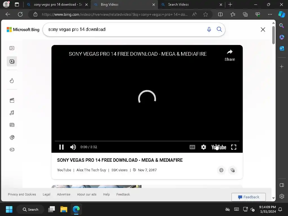Open taskbar Search box

pos(30,209)
